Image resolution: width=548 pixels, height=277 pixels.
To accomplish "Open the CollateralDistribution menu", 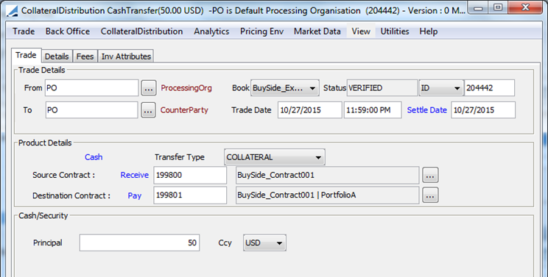I will point(141,32).
